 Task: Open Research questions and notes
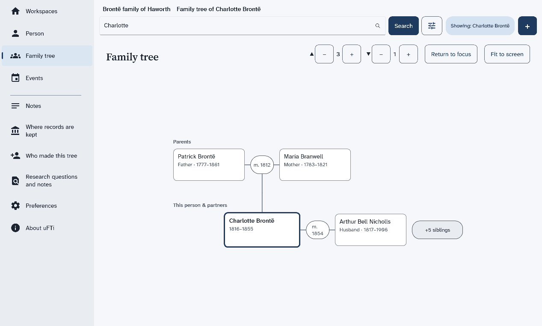(x=47, y=181)
